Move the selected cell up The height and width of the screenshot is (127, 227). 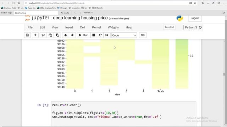point(65,35)
